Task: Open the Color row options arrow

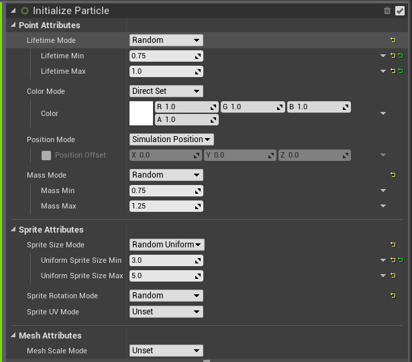Action: coord(383,113)
